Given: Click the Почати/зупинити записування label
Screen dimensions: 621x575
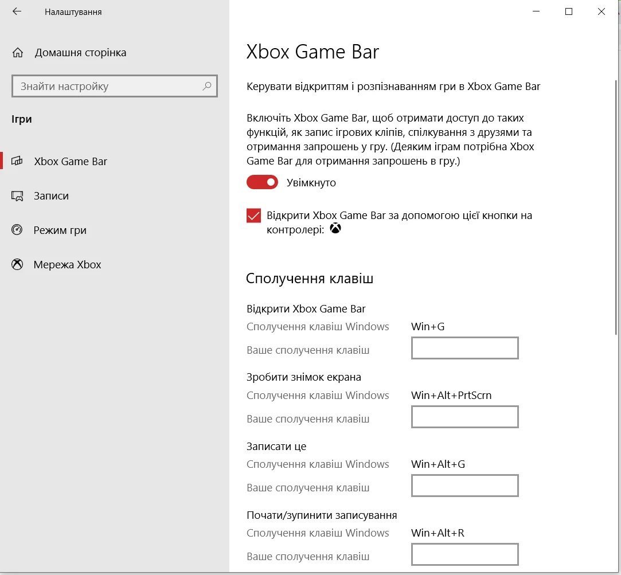Looking at the screenshot, I should pos(322,515).
